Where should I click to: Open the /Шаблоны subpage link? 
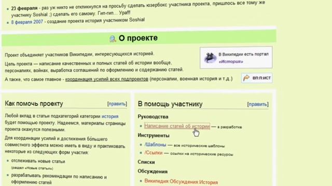[x=155, y=145]
